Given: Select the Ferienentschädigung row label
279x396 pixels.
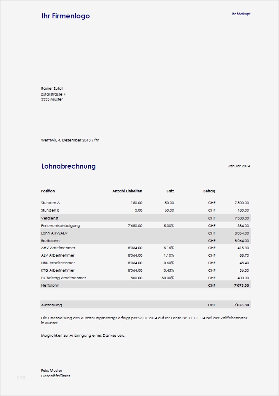Looking at the screenshot, I should coord(60,226).
